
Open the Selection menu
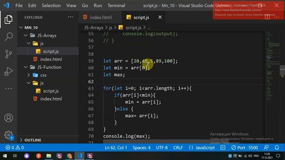[x=51, y=5]
